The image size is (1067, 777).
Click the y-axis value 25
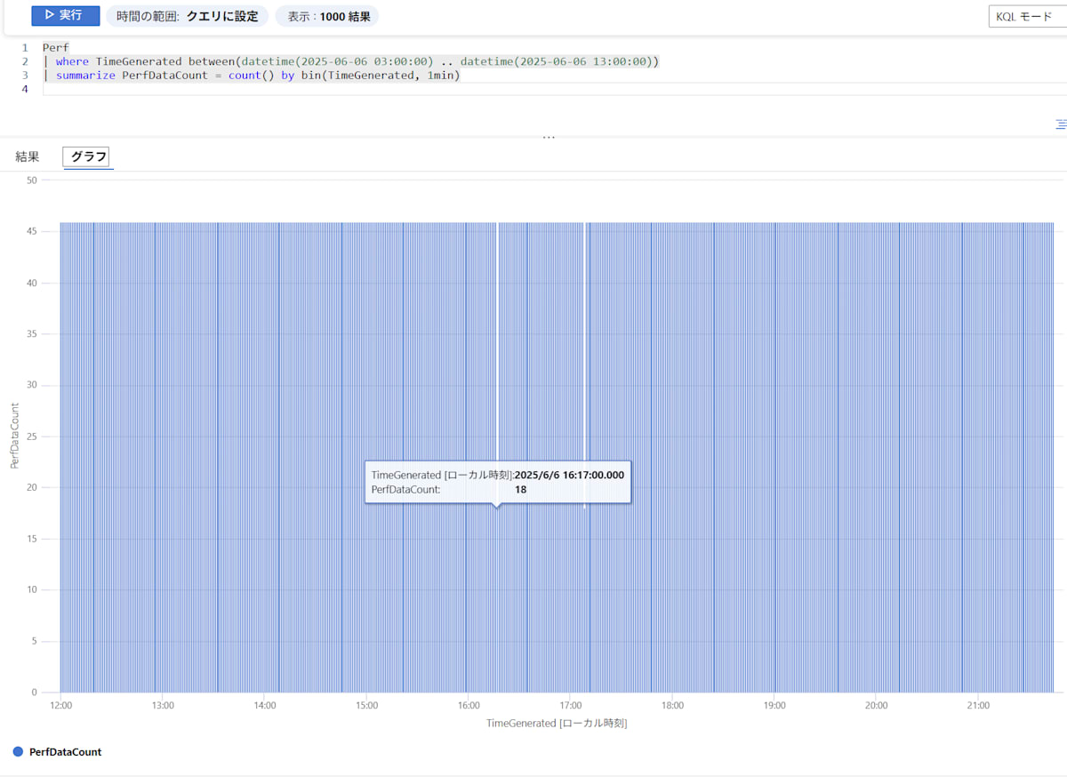pyautogui.click(x=32, y=437)
